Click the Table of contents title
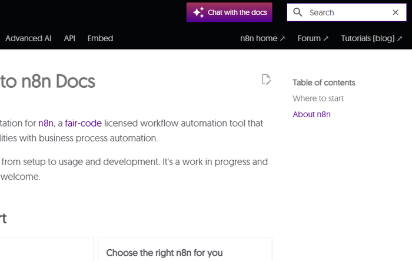Viewport: 412px width, 261px height. pos(324,82)
